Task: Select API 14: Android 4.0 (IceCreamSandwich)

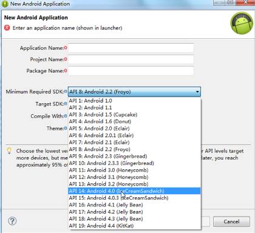Action: pyautogui.click(x=134, y=191)
